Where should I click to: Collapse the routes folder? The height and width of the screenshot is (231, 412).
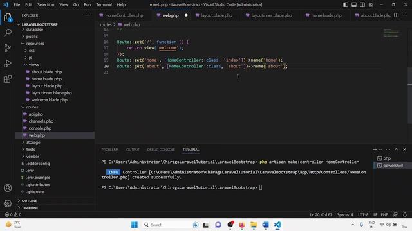[x=32, y=107]
